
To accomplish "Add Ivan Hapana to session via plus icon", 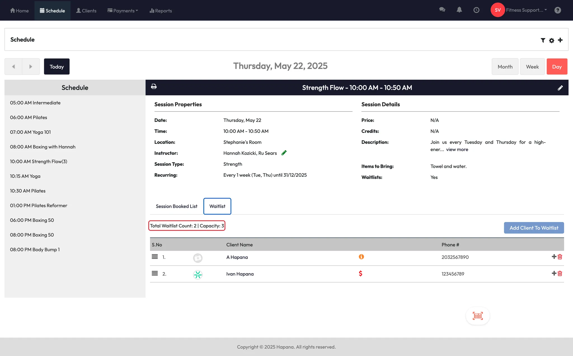I will [554, 273].
